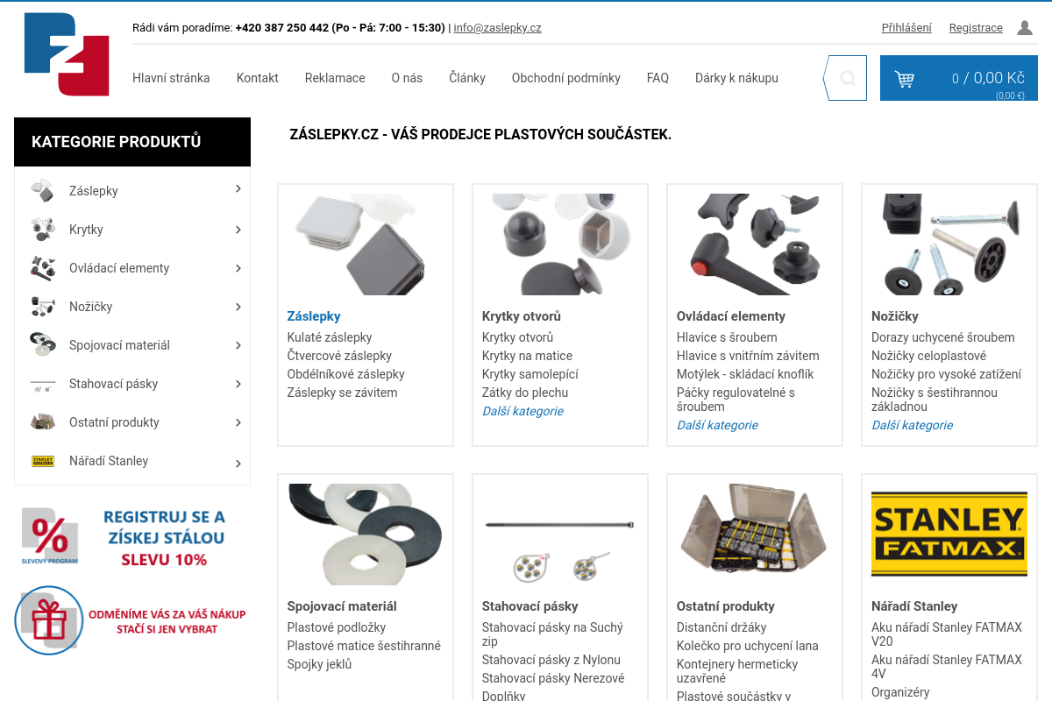The width and height of the screenshot is (1052, 701).
Task: Expand the Nožičky sidebar arrow
Action: [238, 307]
